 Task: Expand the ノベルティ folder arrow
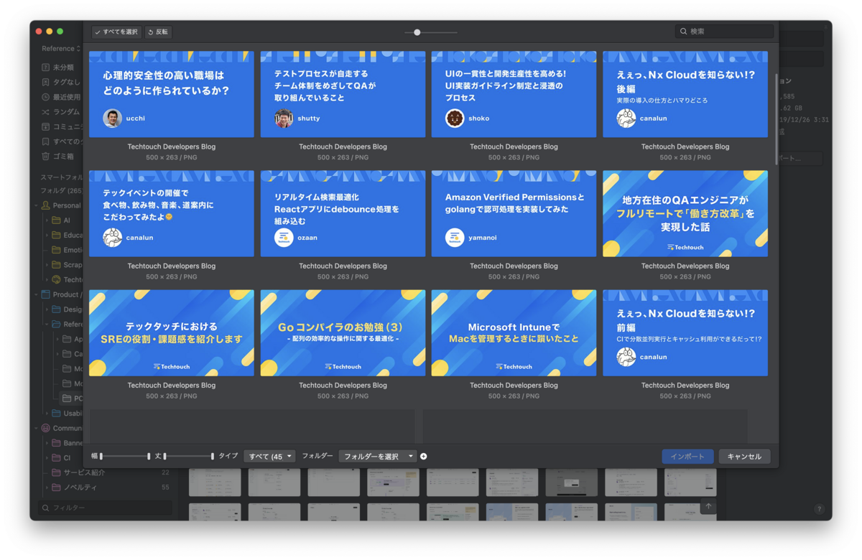(47, 487)
